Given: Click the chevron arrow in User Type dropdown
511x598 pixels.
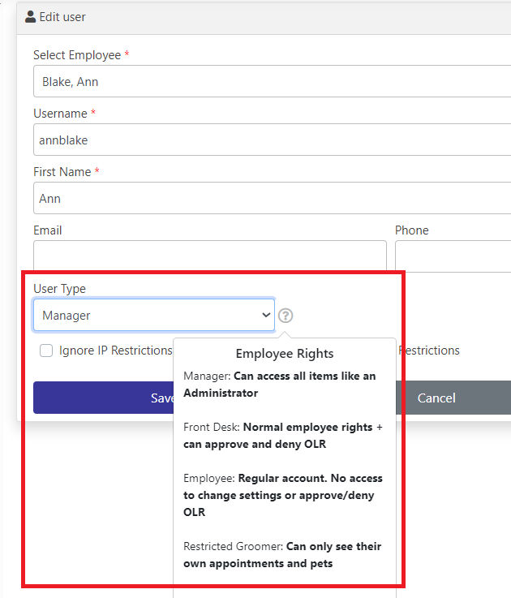Looking at the screenshot, I should [x=266, y=315].
